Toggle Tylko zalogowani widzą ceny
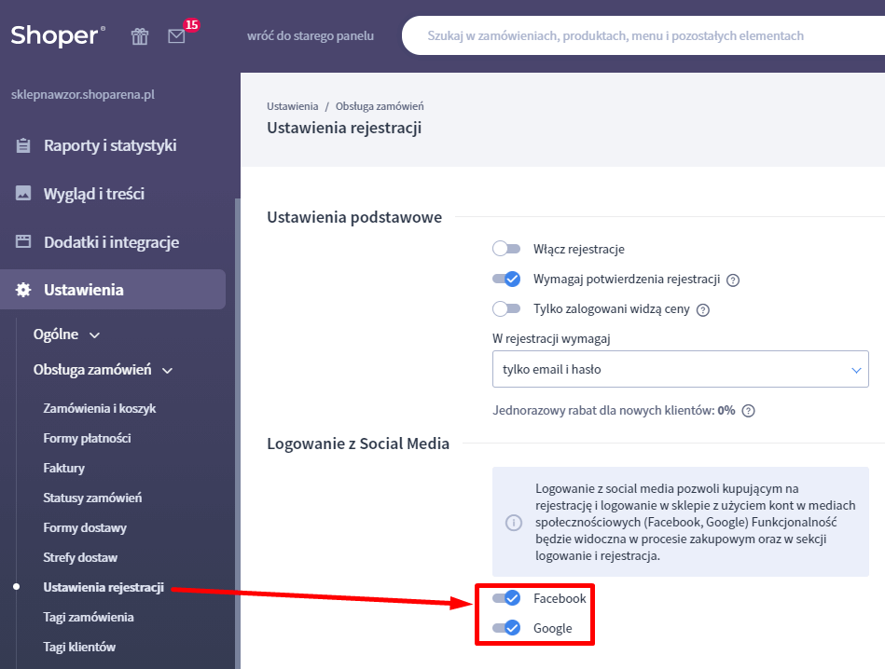885x669 pixels. 506,308
